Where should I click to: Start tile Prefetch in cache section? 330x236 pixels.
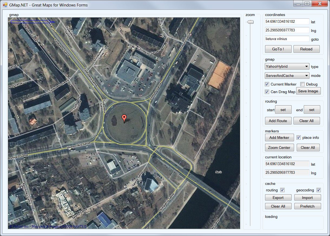click(308, 206)
